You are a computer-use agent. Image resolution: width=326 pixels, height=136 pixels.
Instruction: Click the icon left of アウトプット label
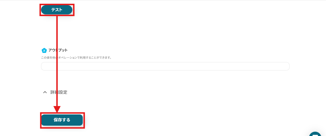click(44, 50)
